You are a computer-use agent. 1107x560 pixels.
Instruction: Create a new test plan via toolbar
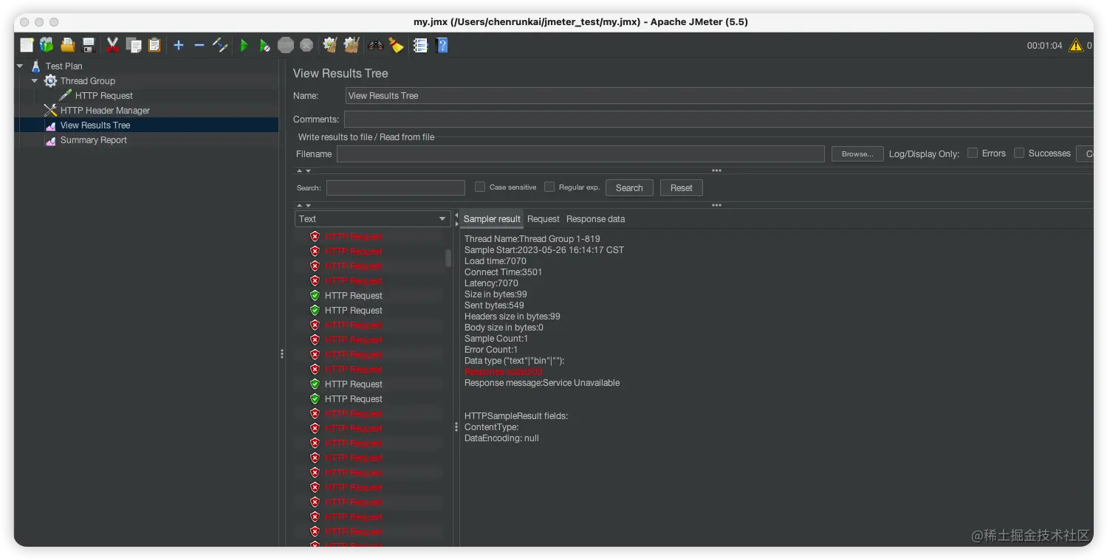click(x=27, y=46)
